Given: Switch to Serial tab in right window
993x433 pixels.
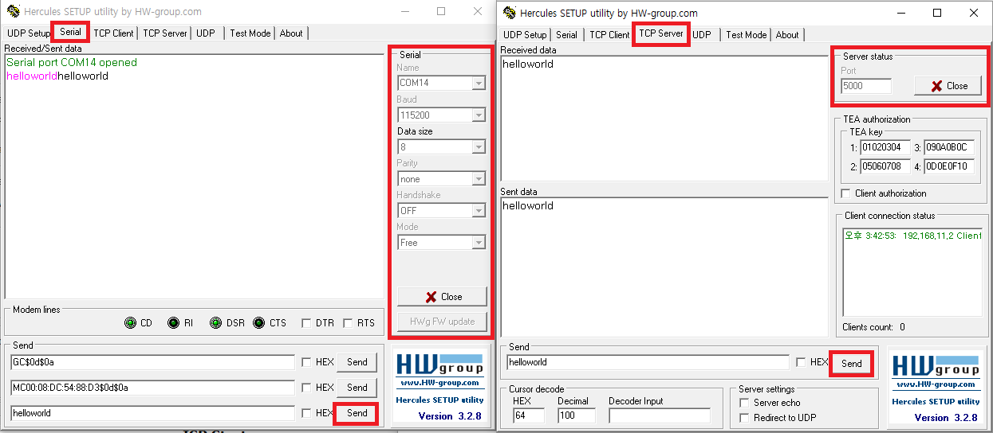Looking at the screenshot, I should [x=566, y=35].
